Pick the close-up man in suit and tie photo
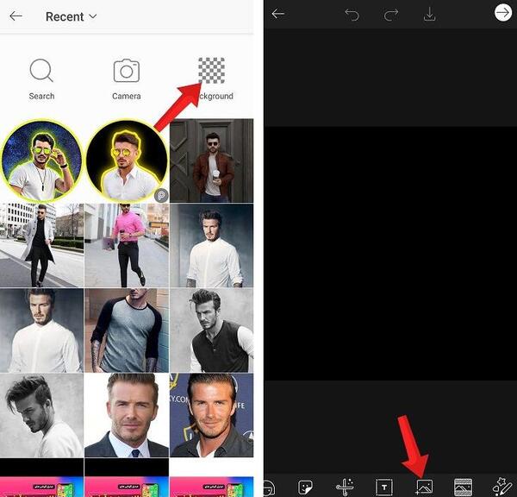This screenshot has width=517, height=497. tap(127, 415)
